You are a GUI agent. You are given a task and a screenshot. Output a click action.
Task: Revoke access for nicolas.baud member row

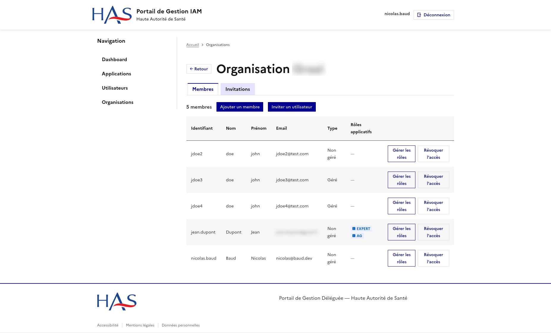[433, 258]
